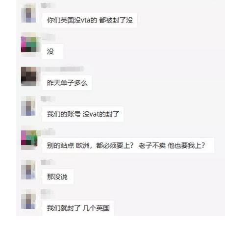This screenshot has height=227, width=225.
Task: Open blurred sender name above "没" reply
Action: (x=48, y=37)
